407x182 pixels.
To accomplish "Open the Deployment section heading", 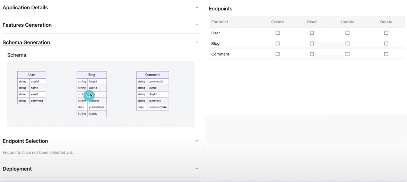I will (17, 169).
